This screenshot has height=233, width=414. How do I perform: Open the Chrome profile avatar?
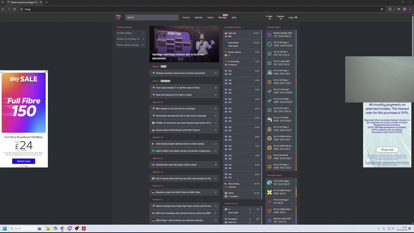pyautogui.click(x=405, y=9)
